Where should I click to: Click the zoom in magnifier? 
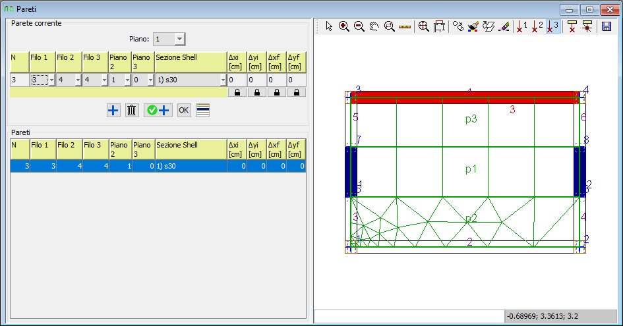(343, 26)
